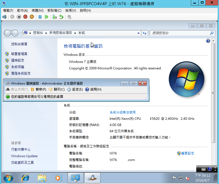Open the floating language bar options arrow

click(215, 170)
